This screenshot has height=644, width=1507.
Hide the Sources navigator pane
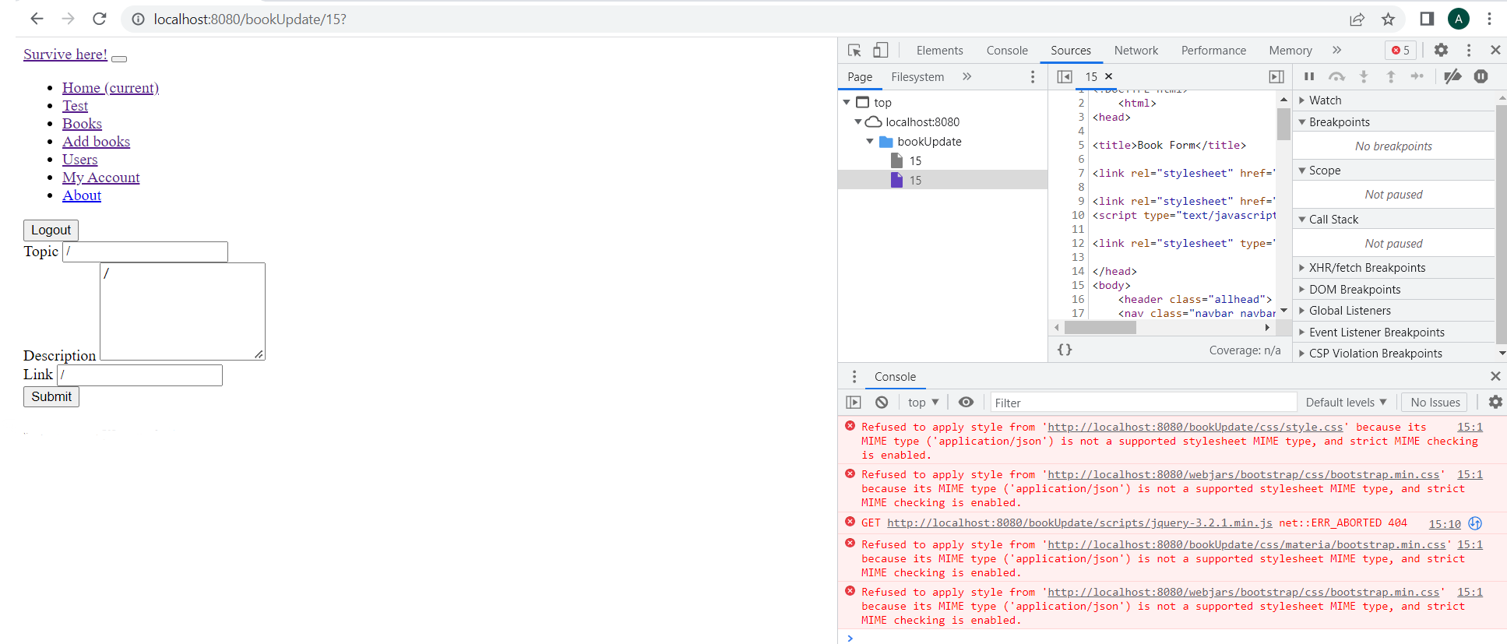point(1065,76)
